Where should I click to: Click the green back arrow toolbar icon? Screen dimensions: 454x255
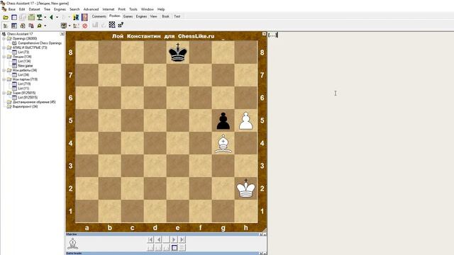coord(51,17)
